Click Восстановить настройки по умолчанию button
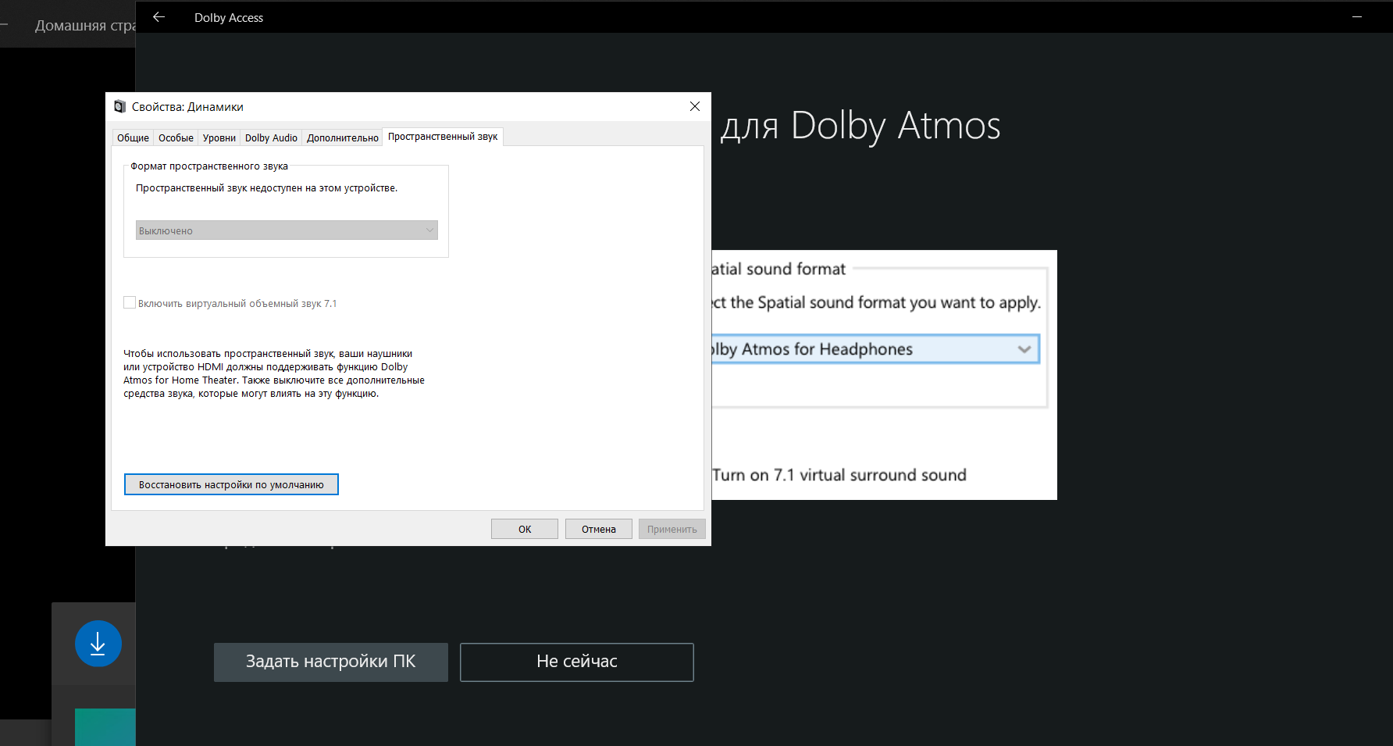This screenshot has height=746, width=1393. coord(231,484)
